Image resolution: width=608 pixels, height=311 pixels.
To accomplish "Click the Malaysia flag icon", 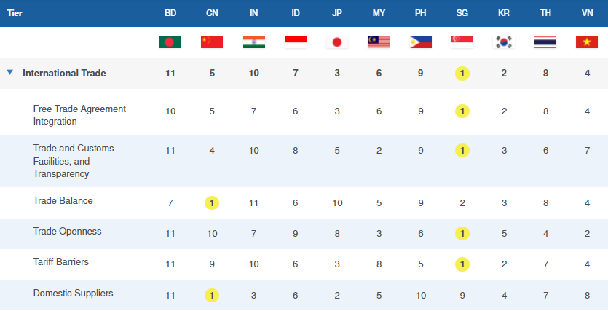I will point(379,42).
